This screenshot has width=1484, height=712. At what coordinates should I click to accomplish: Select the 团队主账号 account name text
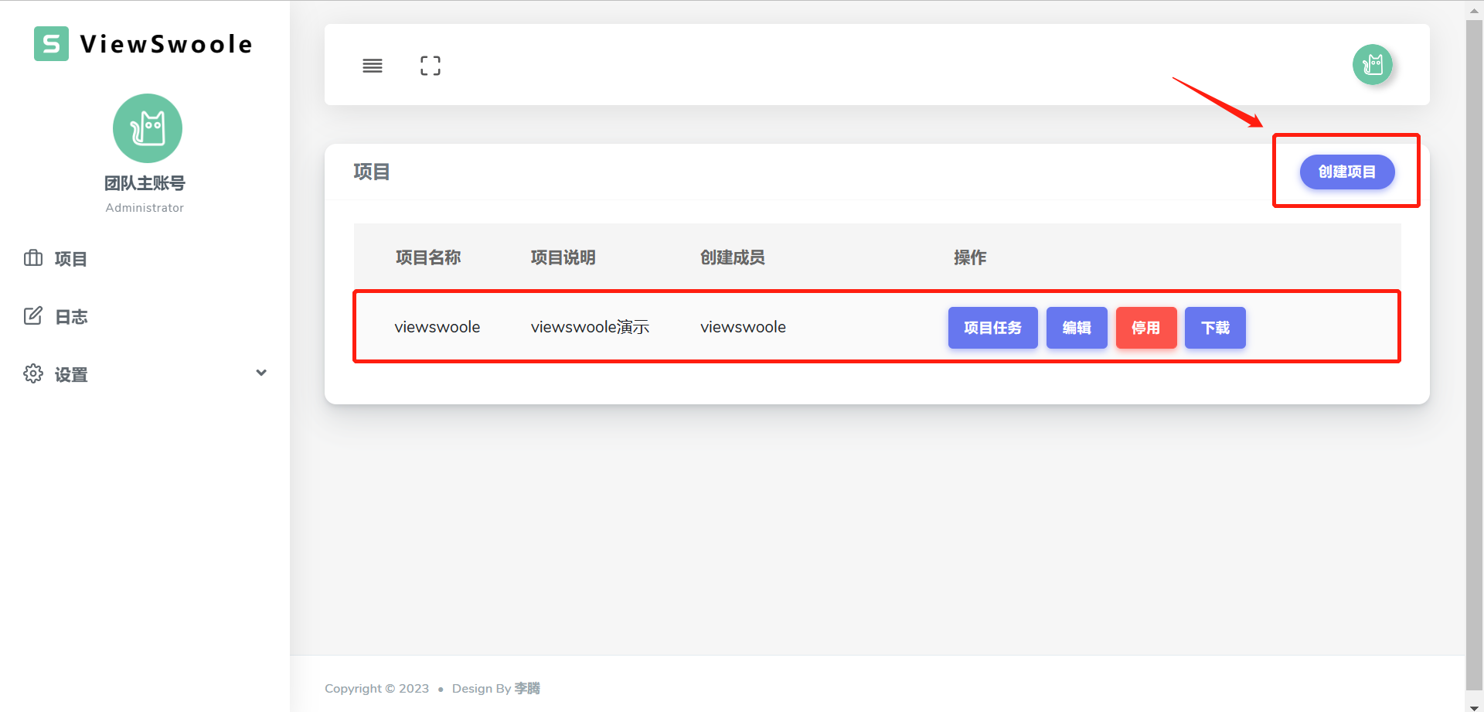145,183
